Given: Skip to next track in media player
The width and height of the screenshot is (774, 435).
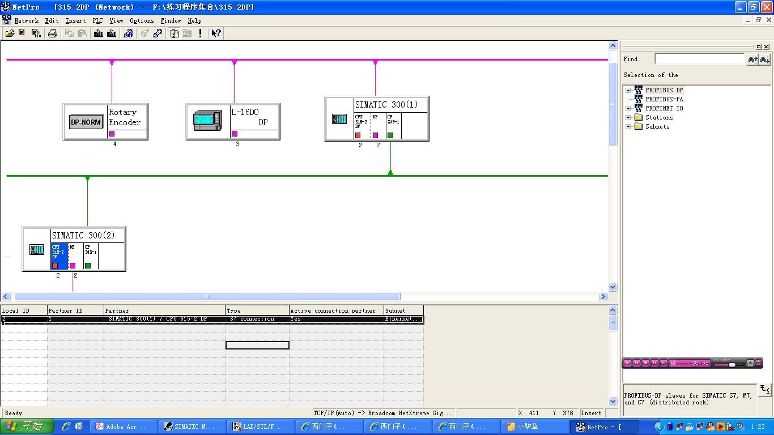Looking at the screenshot, I should click(664, 362).
